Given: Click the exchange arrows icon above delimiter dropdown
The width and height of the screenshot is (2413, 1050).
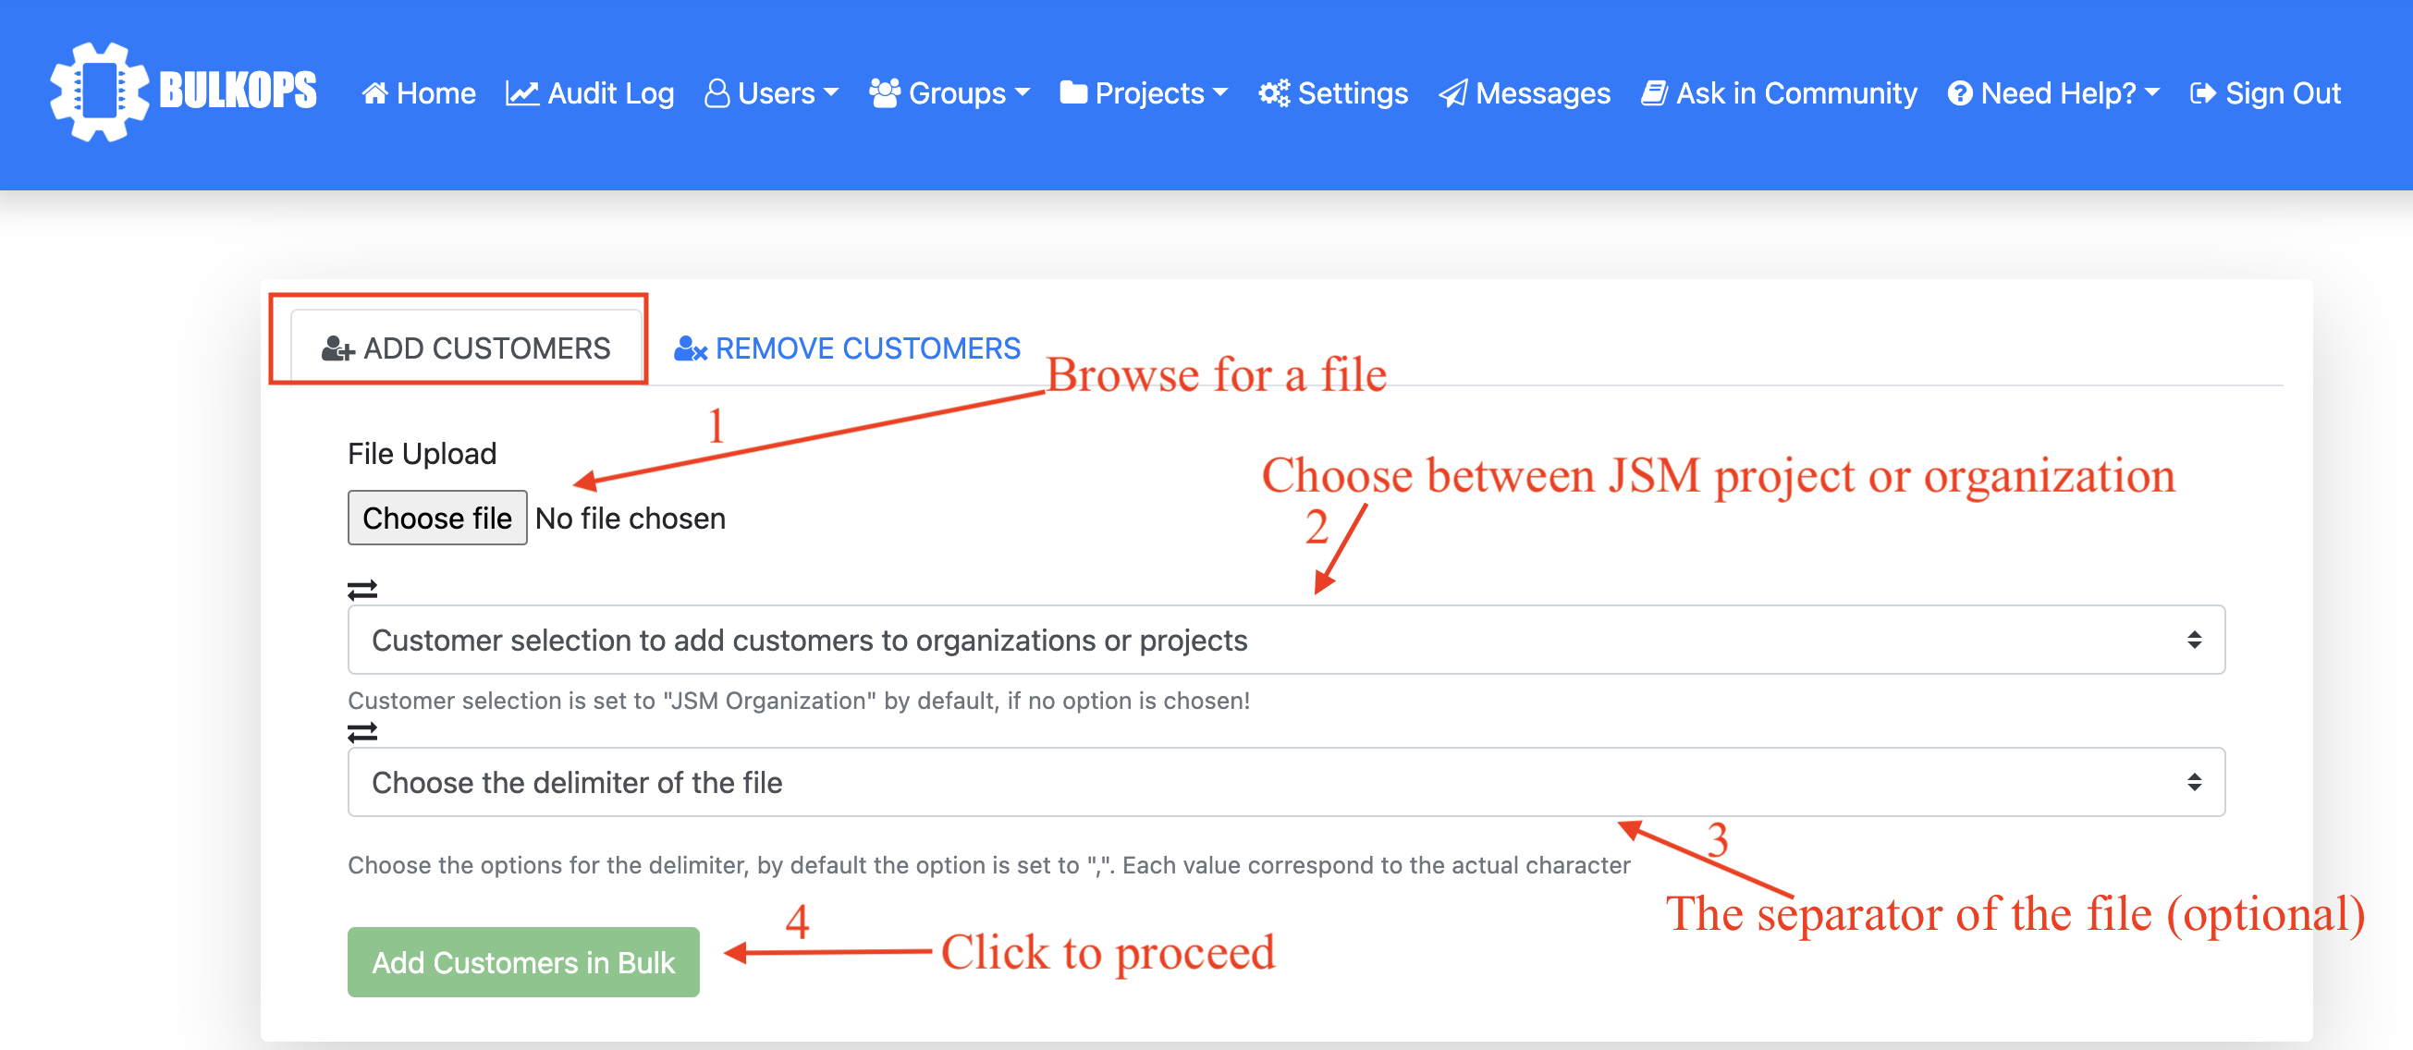Looking at the screenshot, I should pos(362,731).
